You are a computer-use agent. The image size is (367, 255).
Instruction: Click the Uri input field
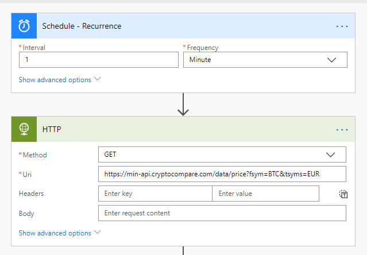pos(222,174)
